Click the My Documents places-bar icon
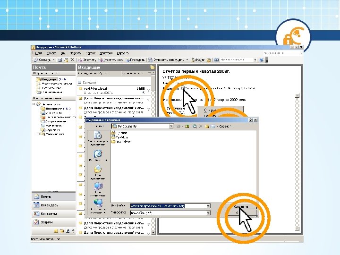 [x=98, y=172]
